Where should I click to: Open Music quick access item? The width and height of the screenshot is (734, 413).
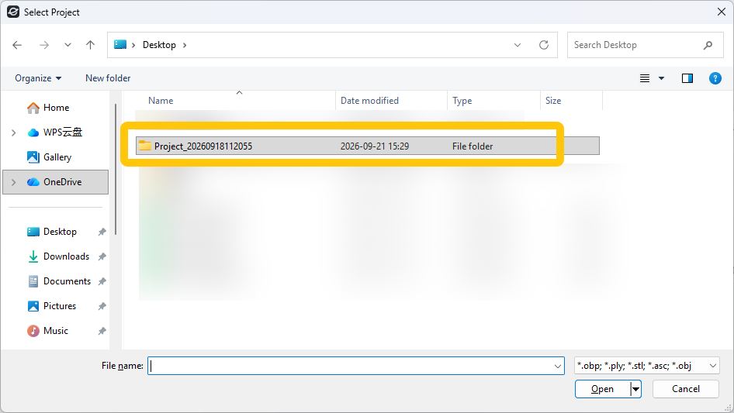56,331
